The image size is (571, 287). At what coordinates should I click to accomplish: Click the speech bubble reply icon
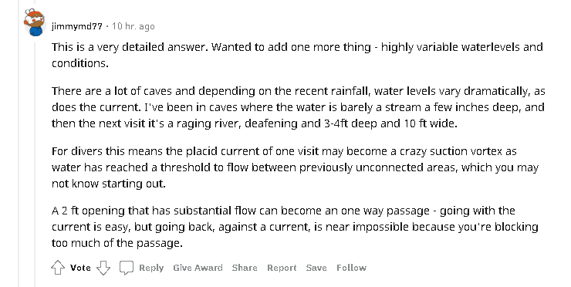pos(127,268)
